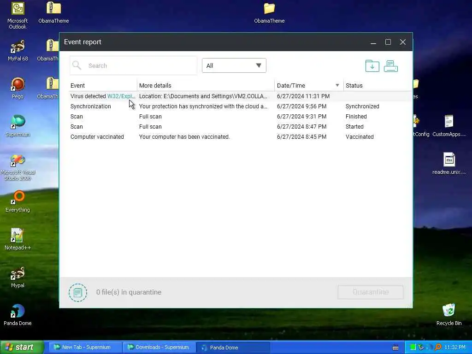Image resolution: width=472 pixels, height=354 pixels.
Task: Click the on-screen keyboard icon in the taskbar
Action: click(395, 348)
